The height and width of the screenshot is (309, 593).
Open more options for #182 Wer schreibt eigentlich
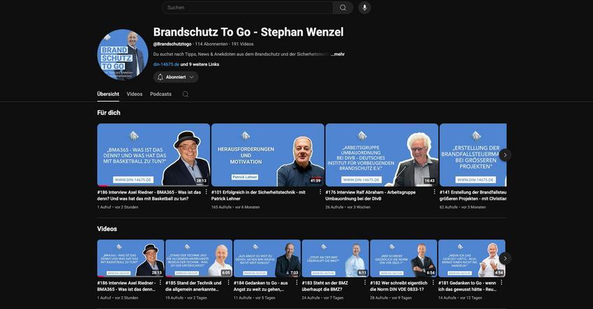click(433, 283)
